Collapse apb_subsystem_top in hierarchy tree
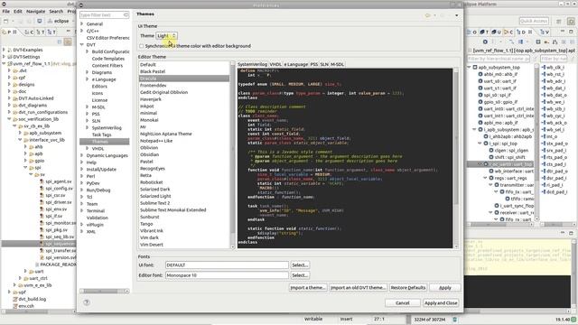578x325 pixels. pyautogui.click(x=470, y=68)
